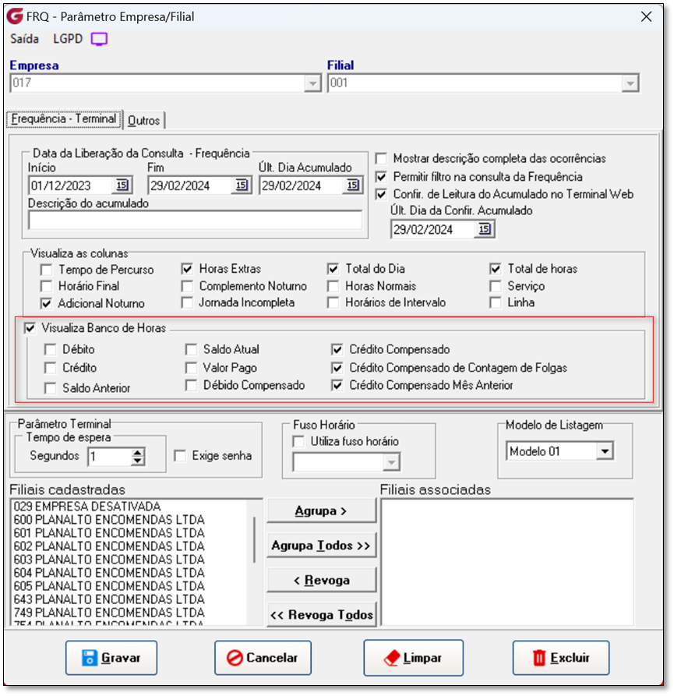Uncheck Total do Dia column
This screenshot has height=696, width=674.
(x=333, y=269)
